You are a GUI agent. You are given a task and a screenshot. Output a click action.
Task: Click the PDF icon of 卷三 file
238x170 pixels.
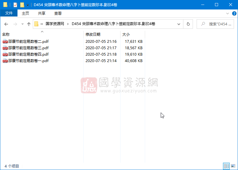pos(5,48)
